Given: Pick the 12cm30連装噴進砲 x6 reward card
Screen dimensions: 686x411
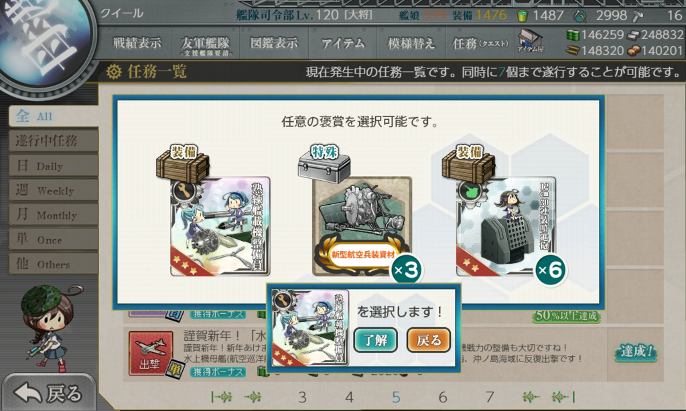Looking at the screenshot, I should (x=506, y=226).
